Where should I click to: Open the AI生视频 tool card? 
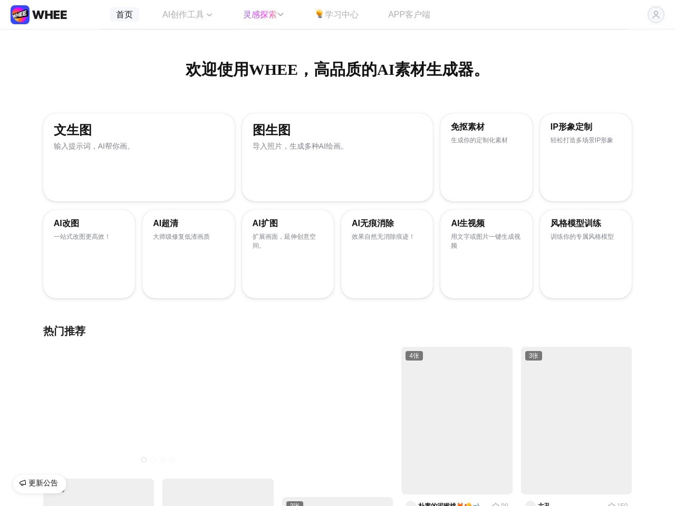pyautogui.click(x=486, y=254)
